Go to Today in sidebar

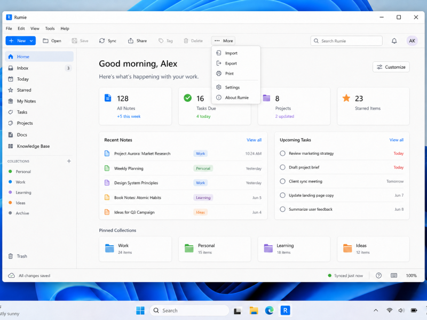click(39, 79)
